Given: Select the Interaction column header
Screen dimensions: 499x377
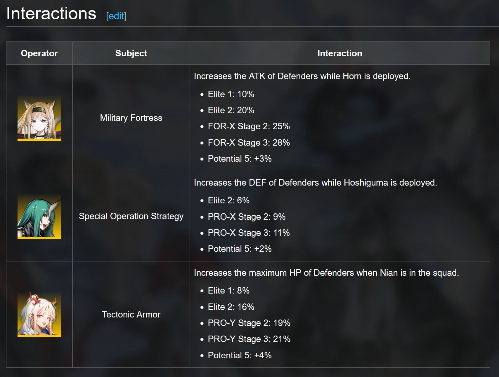Looking at the screenshot, I should click(340, 53).
